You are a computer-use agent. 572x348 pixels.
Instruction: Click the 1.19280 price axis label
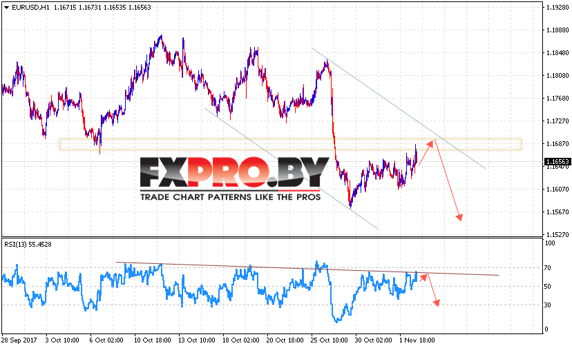tap(557, 8)
